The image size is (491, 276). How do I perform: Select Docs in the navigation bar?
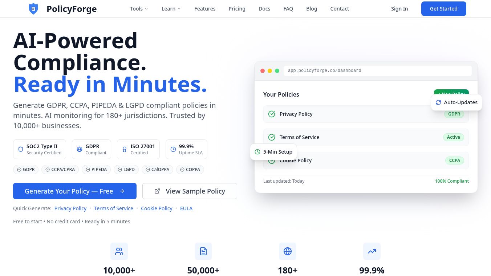(x=264, y=8)
